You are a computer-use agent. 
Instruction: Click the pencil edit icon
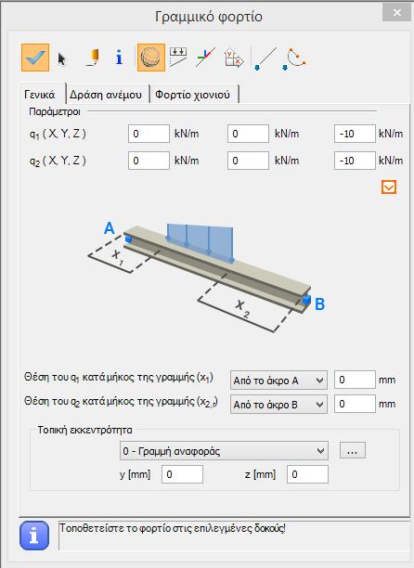click(93, 58)
